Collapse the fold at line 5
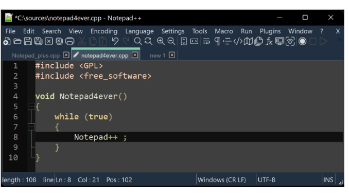Screen dimensions: 349x196 coord(31,106)
